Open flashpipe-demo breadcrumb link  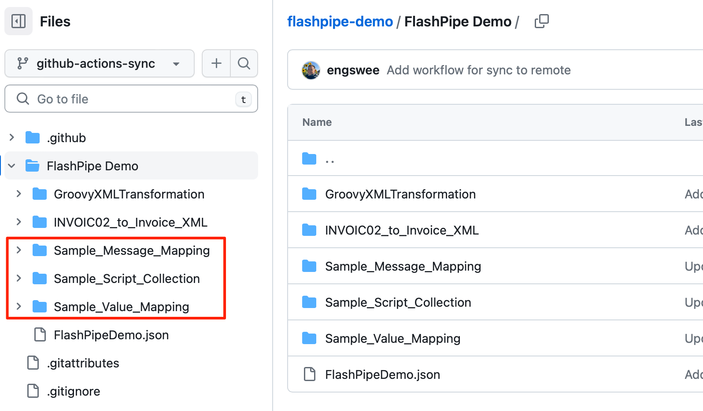(x=340, y=21)
